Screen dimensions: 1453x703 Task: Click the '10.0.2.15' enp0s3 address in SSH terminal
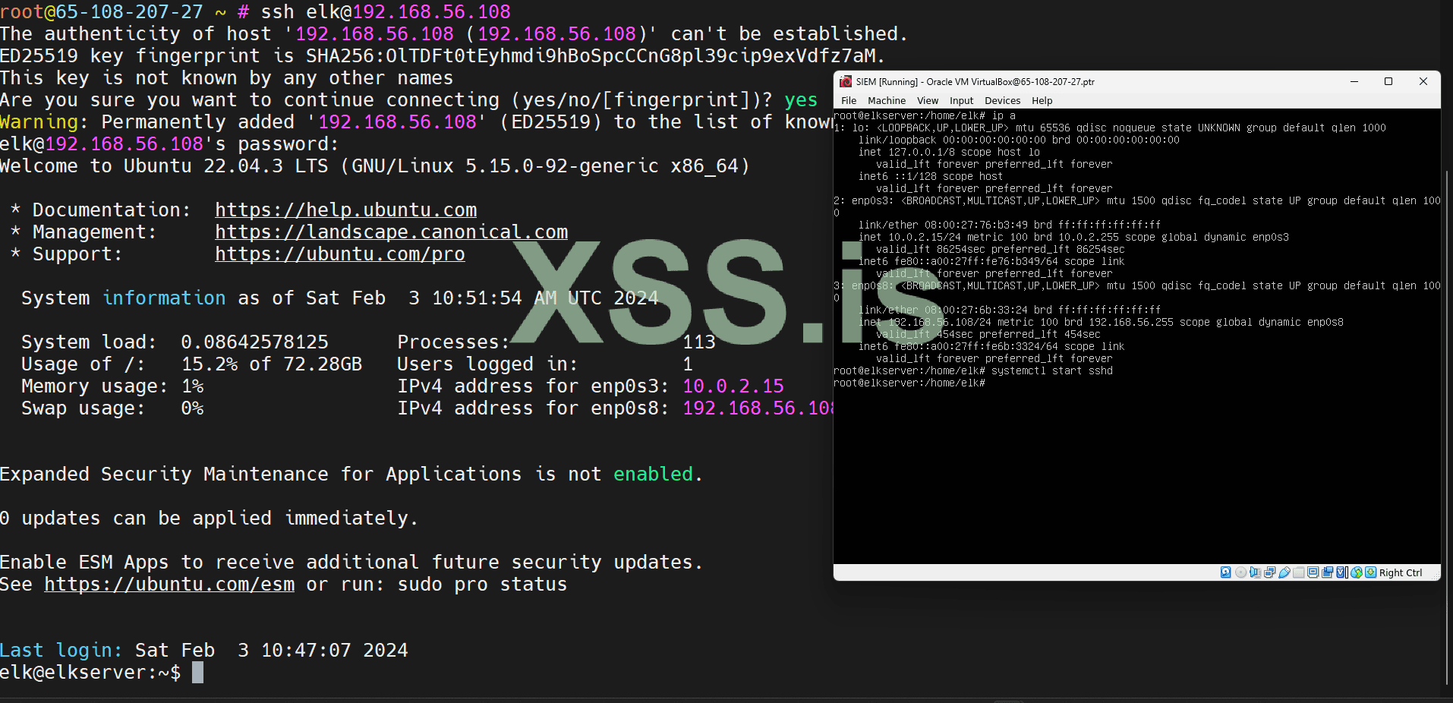coord(733,386)
